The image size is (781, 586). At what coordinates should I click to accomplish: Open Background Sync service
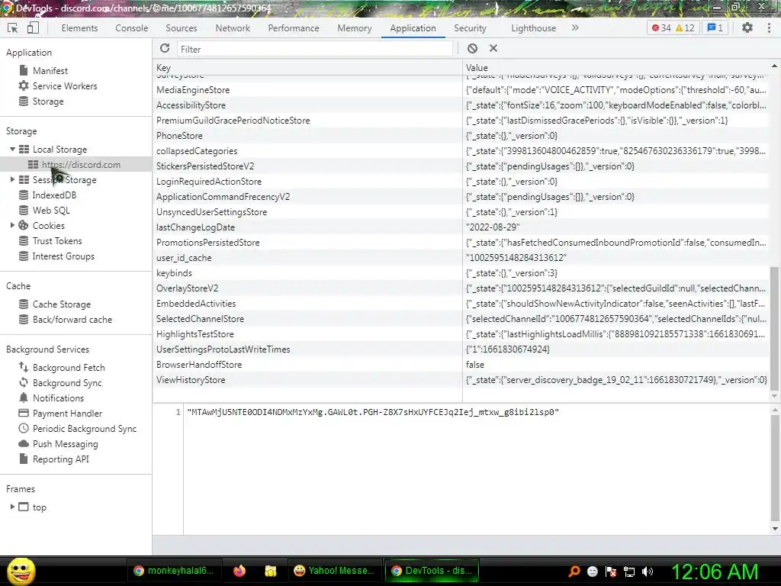(x=67, y=383)
